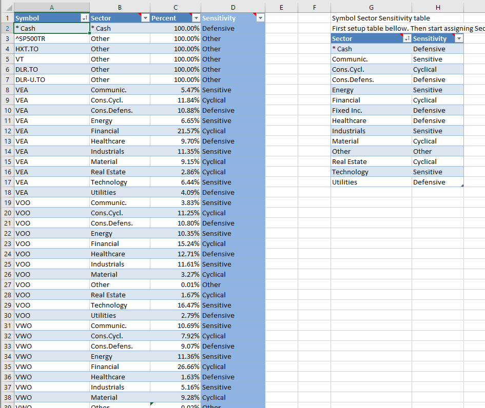The image size is (485, 408).
Task: Click the Fixed Inc. sector cell
Action: 371,110
